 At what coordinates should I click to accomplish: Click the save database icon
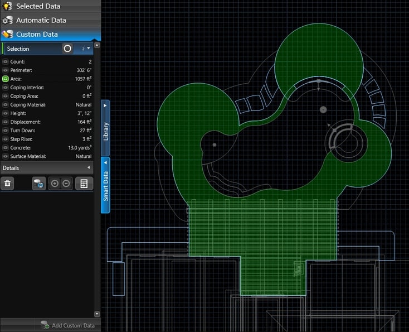pyautogui.click(x=39, y=184)
